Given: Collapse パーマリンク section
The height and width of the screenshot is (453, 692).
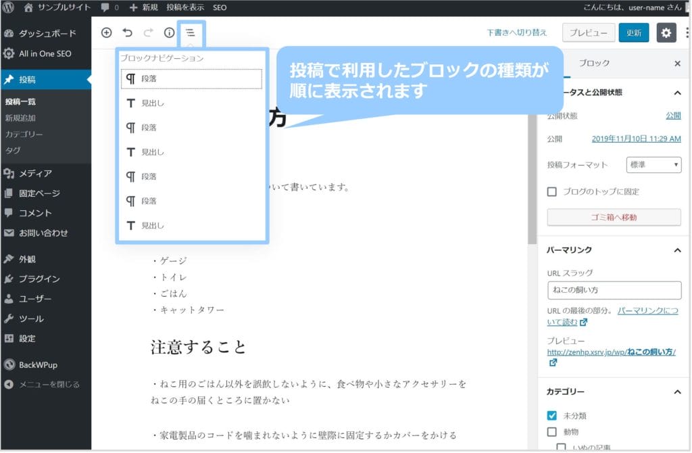Looking at the screenshot, I should coord(677,250).
